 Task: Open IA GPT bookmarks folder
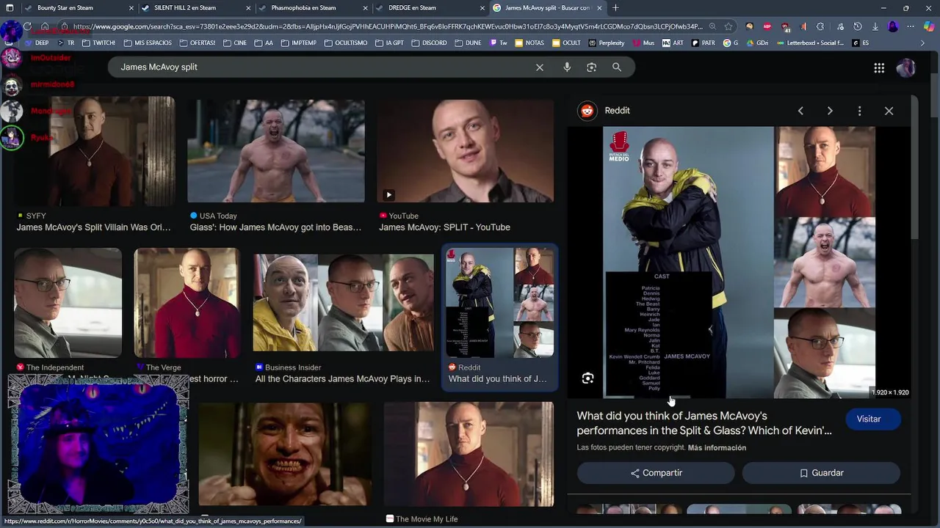(x=388, y=43)
